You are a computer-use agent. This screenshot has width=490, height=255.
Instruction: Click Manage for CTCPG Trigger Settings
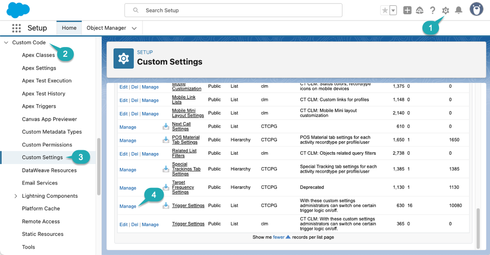(128, 207)
